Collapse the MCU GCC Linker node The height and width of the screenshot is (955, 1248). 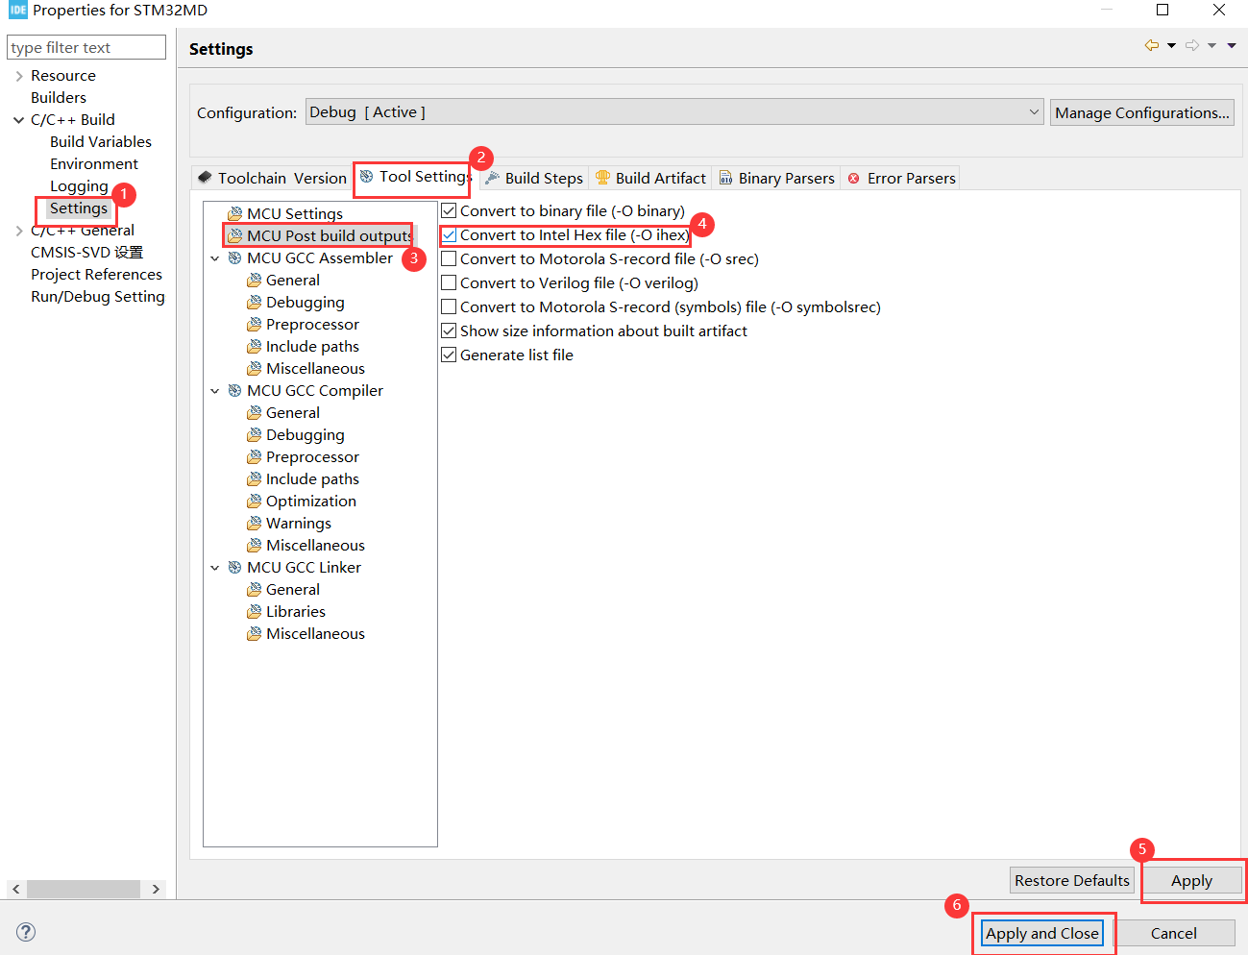coord(215,568)
